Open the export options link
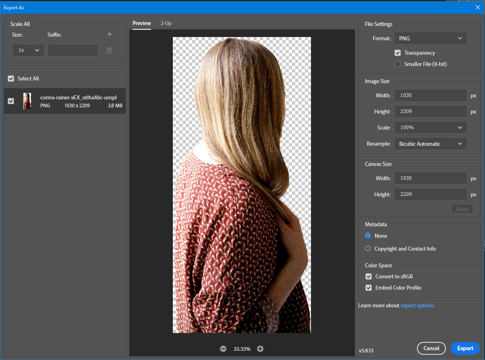 pos(418,305)
